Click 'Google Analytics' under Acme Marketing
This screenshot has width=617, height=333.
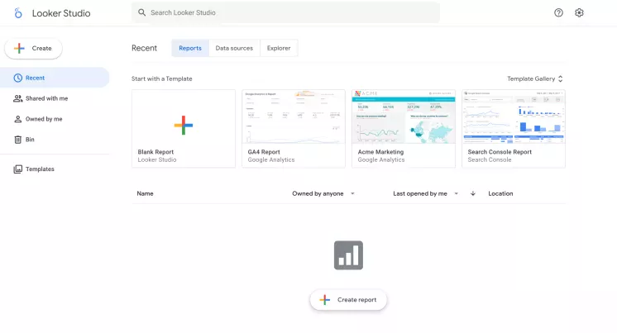point(381,159)
